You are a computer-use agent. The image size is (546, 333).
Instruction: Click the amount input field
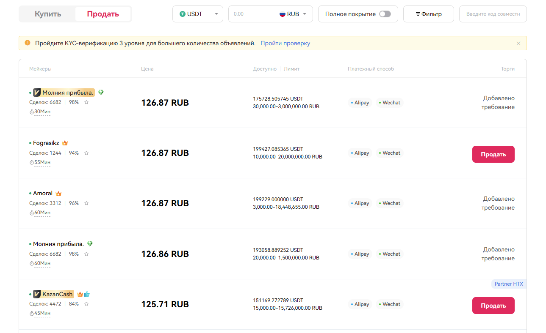coord(252,14)
